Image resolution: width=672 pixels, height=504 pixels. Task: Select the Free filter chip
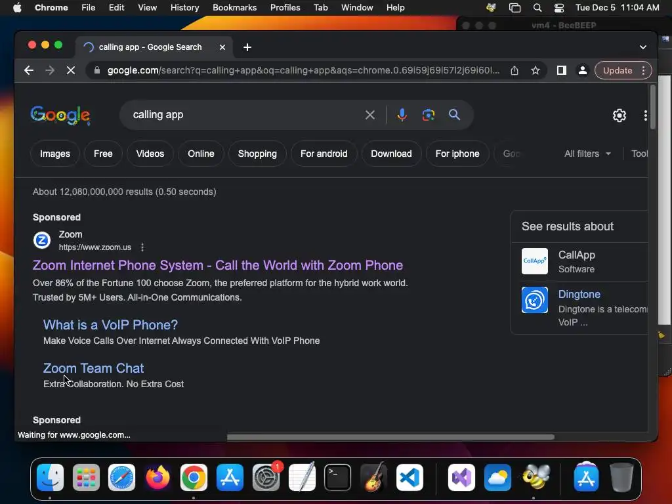[x=103, y=154]
